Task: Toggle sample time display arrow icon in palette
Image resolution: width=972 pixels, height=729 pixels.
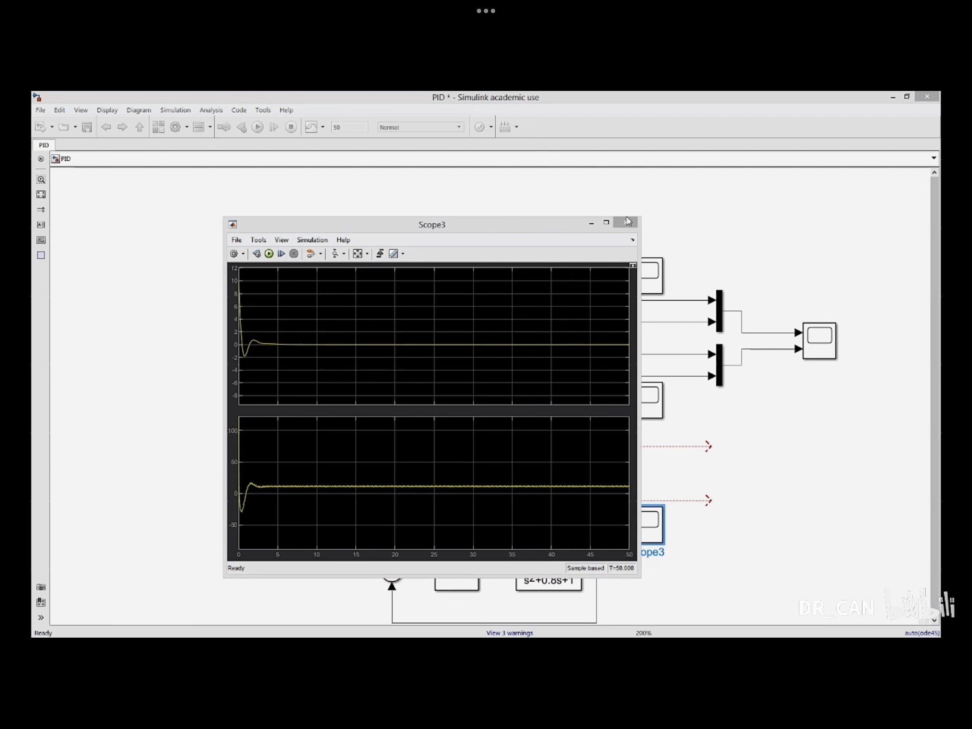Action: tap(41, 210)
